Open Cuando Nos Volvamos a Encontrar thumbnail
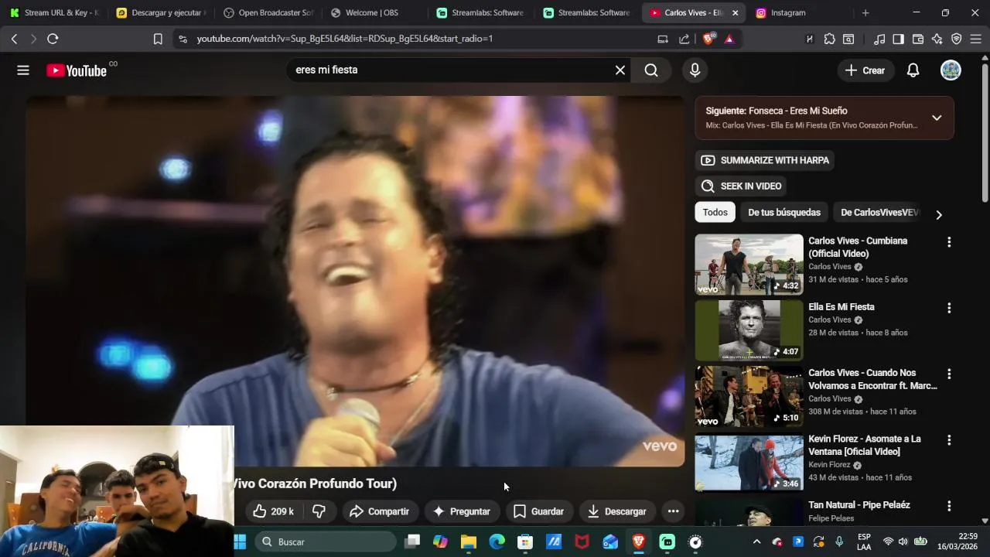990x557 pixels. pos(749,397)
